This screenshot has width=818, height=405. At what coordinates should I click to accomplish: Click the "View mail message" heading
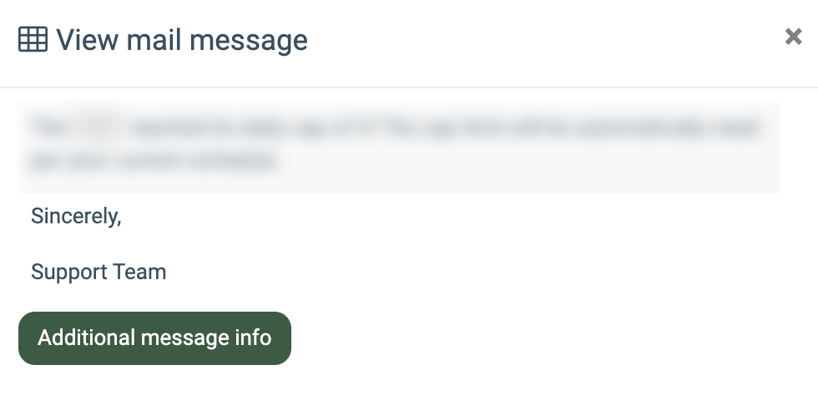click(x=181, y=39)
